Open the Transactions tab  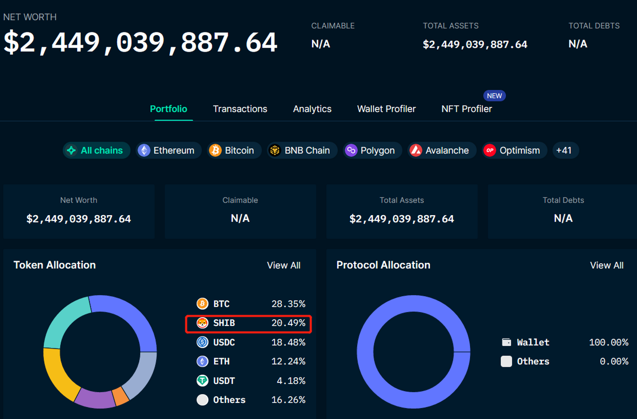240,109
